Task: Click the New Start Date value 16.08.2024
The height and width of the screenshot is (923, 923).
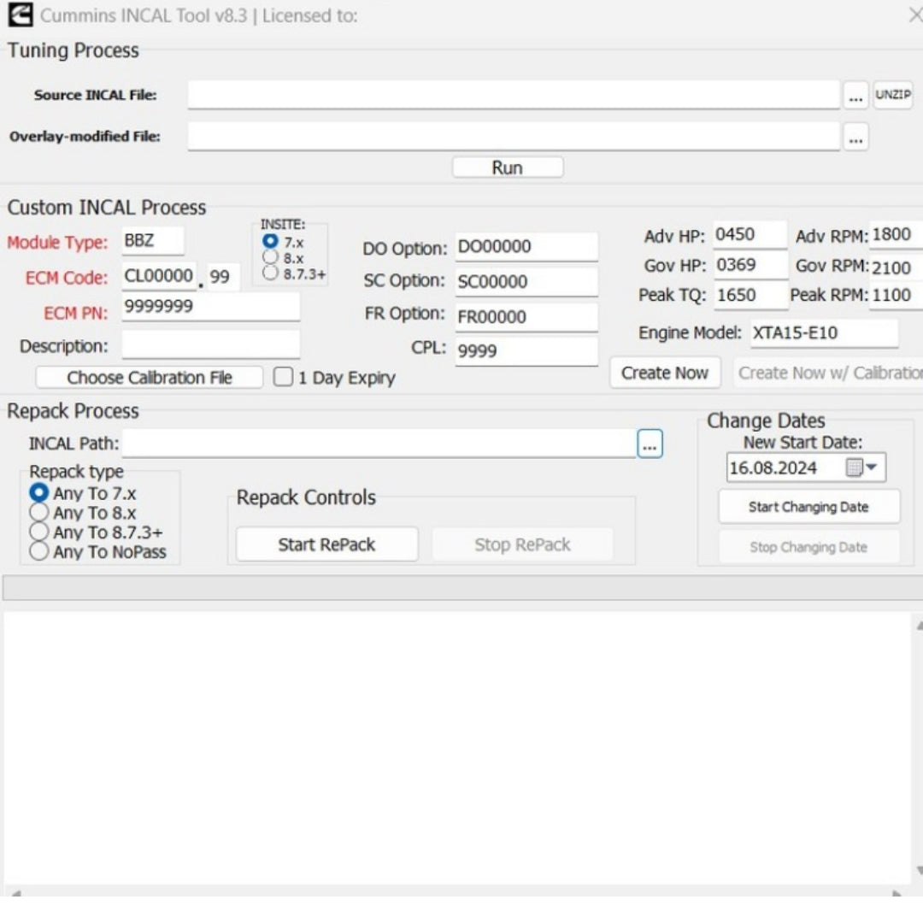Action: [773, 468]
